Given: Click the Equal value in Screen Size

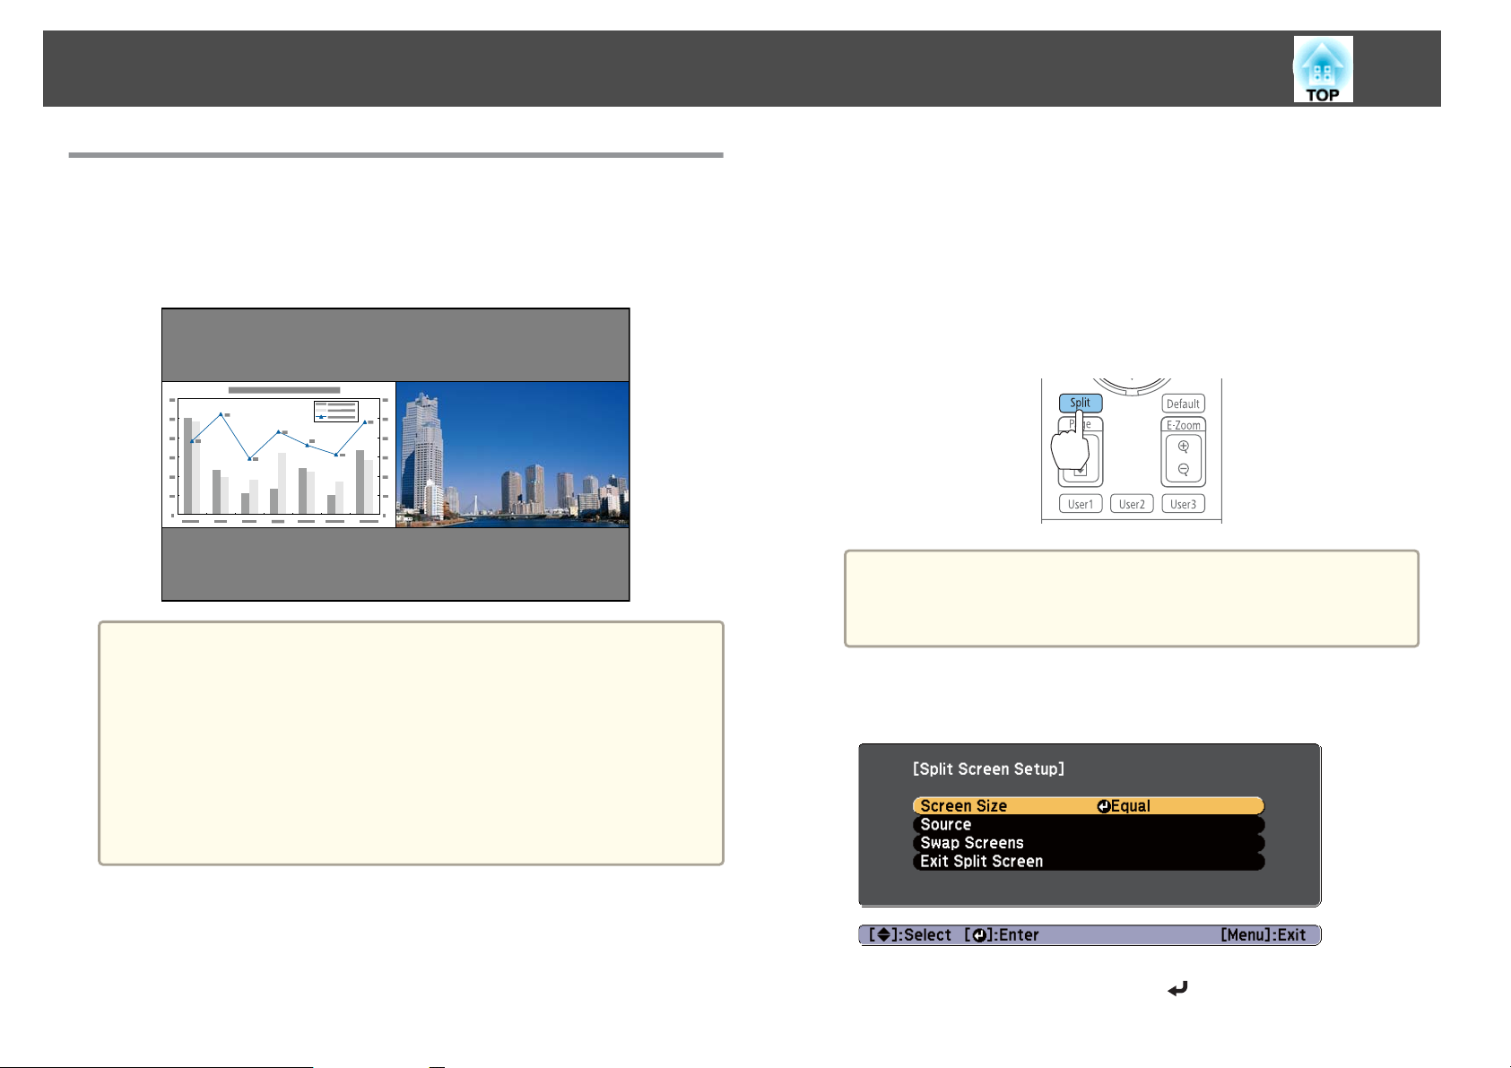Looking at the screenshot, I should [1130, 806].
